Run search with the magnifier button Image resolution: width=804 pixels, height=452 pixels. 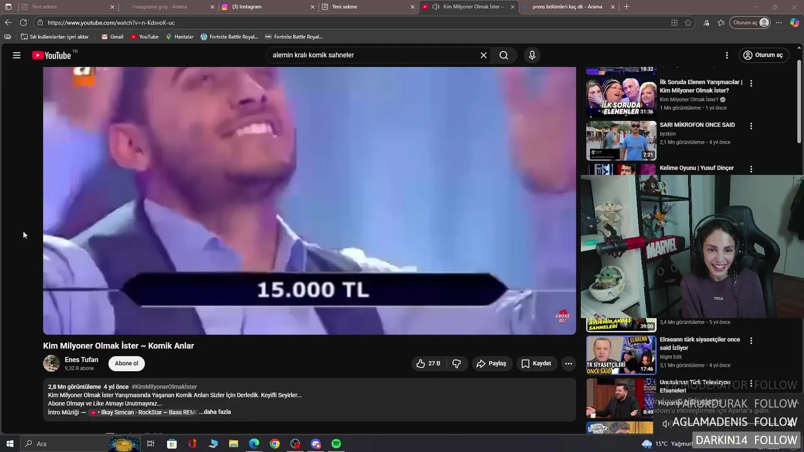coord(504,55)
